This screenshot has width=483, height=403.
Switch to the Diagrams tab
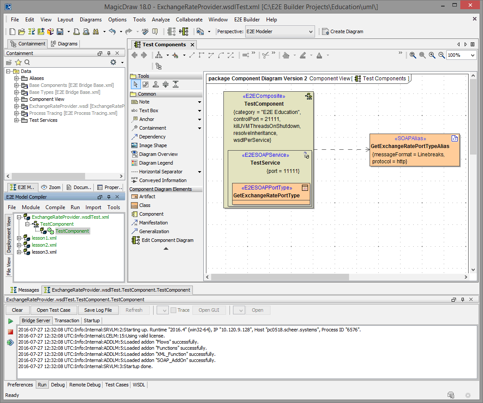click(65, 44)
